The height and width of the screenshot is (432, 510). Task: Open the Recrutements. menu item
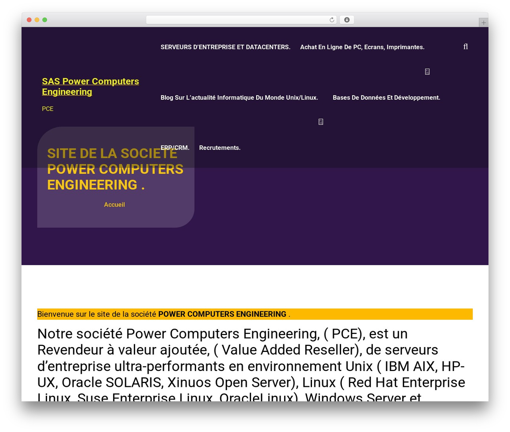pyautogui.click(x=220, y=148)
